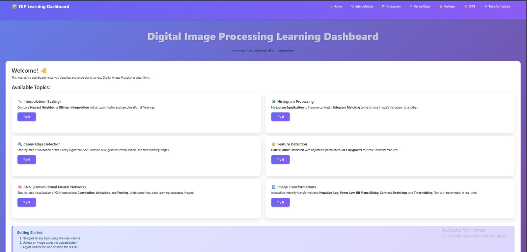Open the Histogram page from the navbar

[391, 7]
